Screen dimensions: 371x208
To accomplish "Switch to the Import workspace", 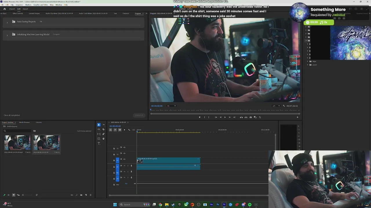I will (x=12, y=9).
